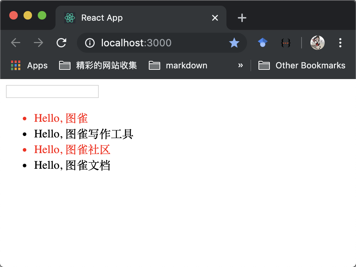The width and height of the screenshot is (356, 267).
Task: Open site info via the padlock info icon
Action: tap(89, 43)
